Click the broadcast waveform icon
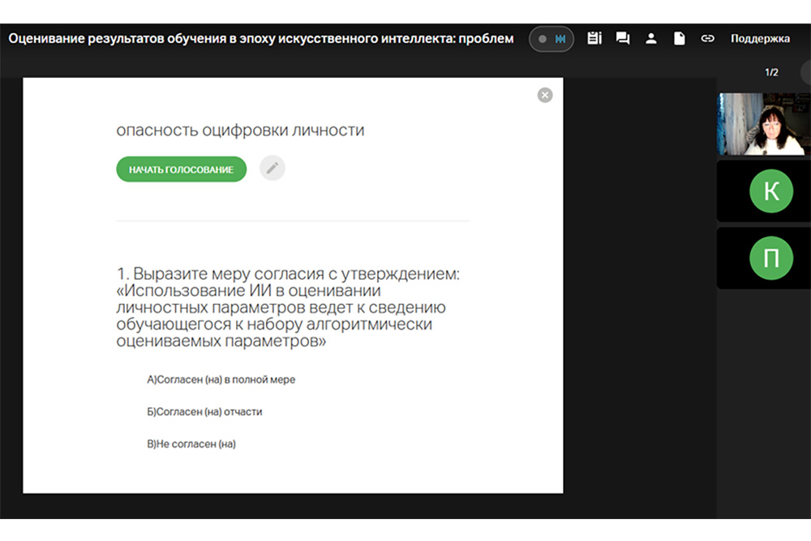Screen dimensions: 811x541 (560, 39)
